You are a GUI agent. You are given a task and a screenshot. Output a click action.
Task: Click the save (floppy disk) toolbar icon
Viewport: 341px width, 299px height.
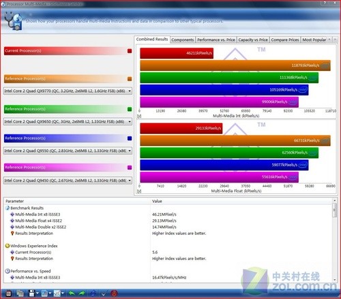pyautogui.click(x=31, y=293)
